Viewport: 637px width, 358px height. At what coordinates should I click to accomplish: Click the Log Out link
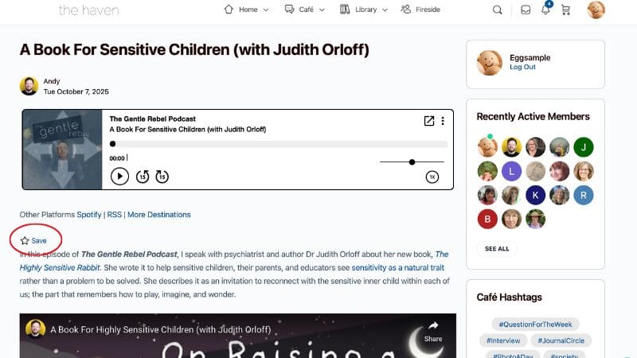[x=522, y=67]
